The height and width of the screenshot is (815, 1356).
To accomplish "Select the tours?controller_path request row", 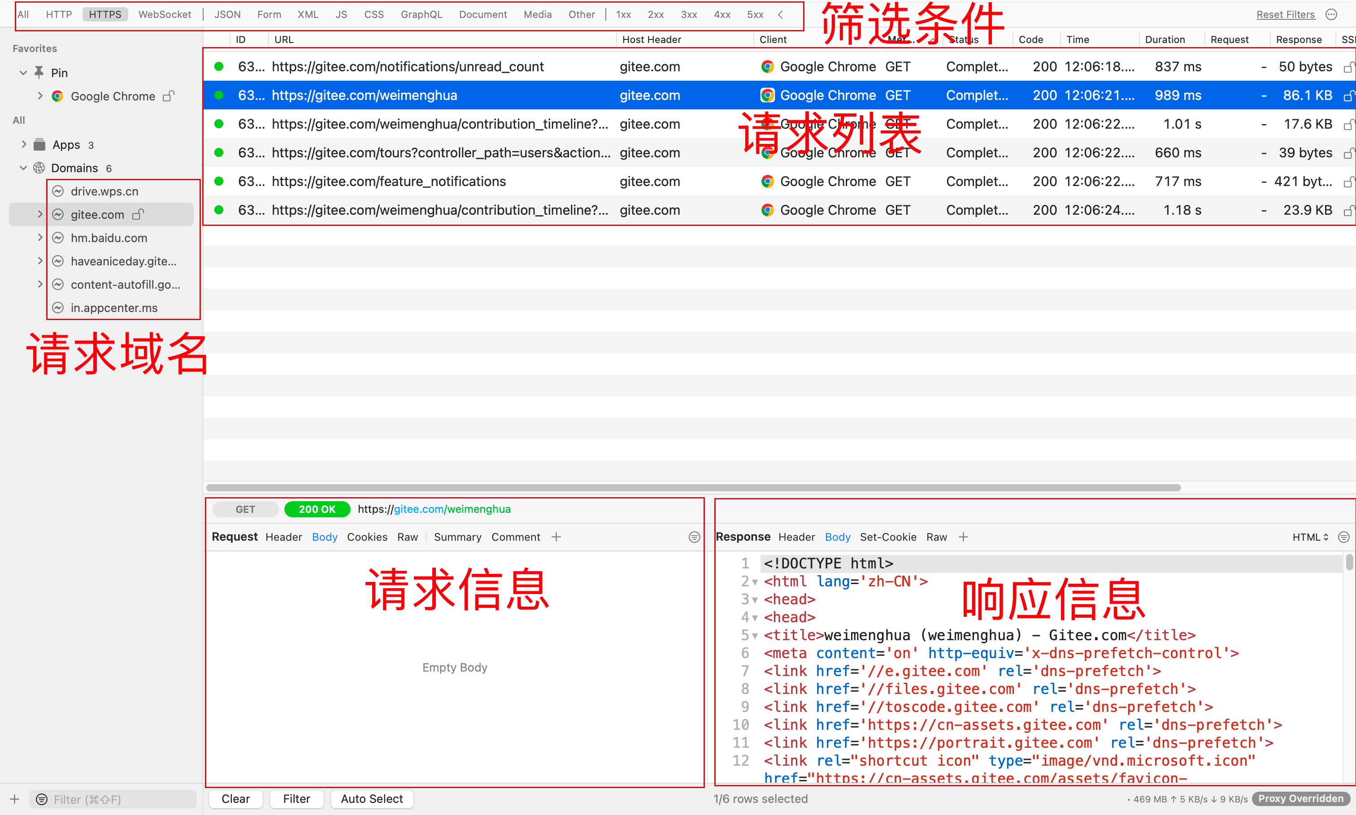I will [x=779, y=153].
